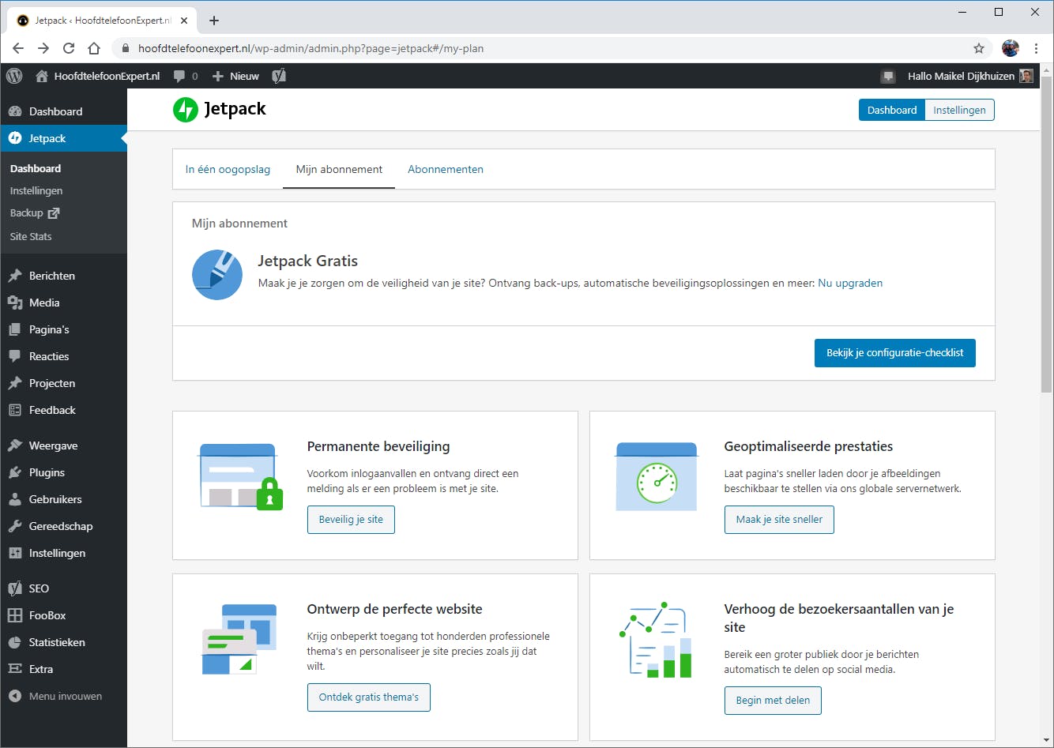The width and height of the screenshot is (1054, 748).
Task: Open the HoofdtelefoonExpert.nl home icon
Action: coord(42,76)
